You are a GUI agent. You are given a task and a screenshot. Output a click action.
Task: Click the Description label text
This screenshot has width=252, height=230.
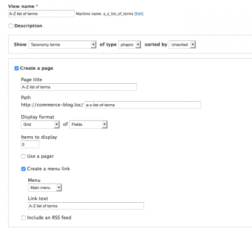[28, 26]
